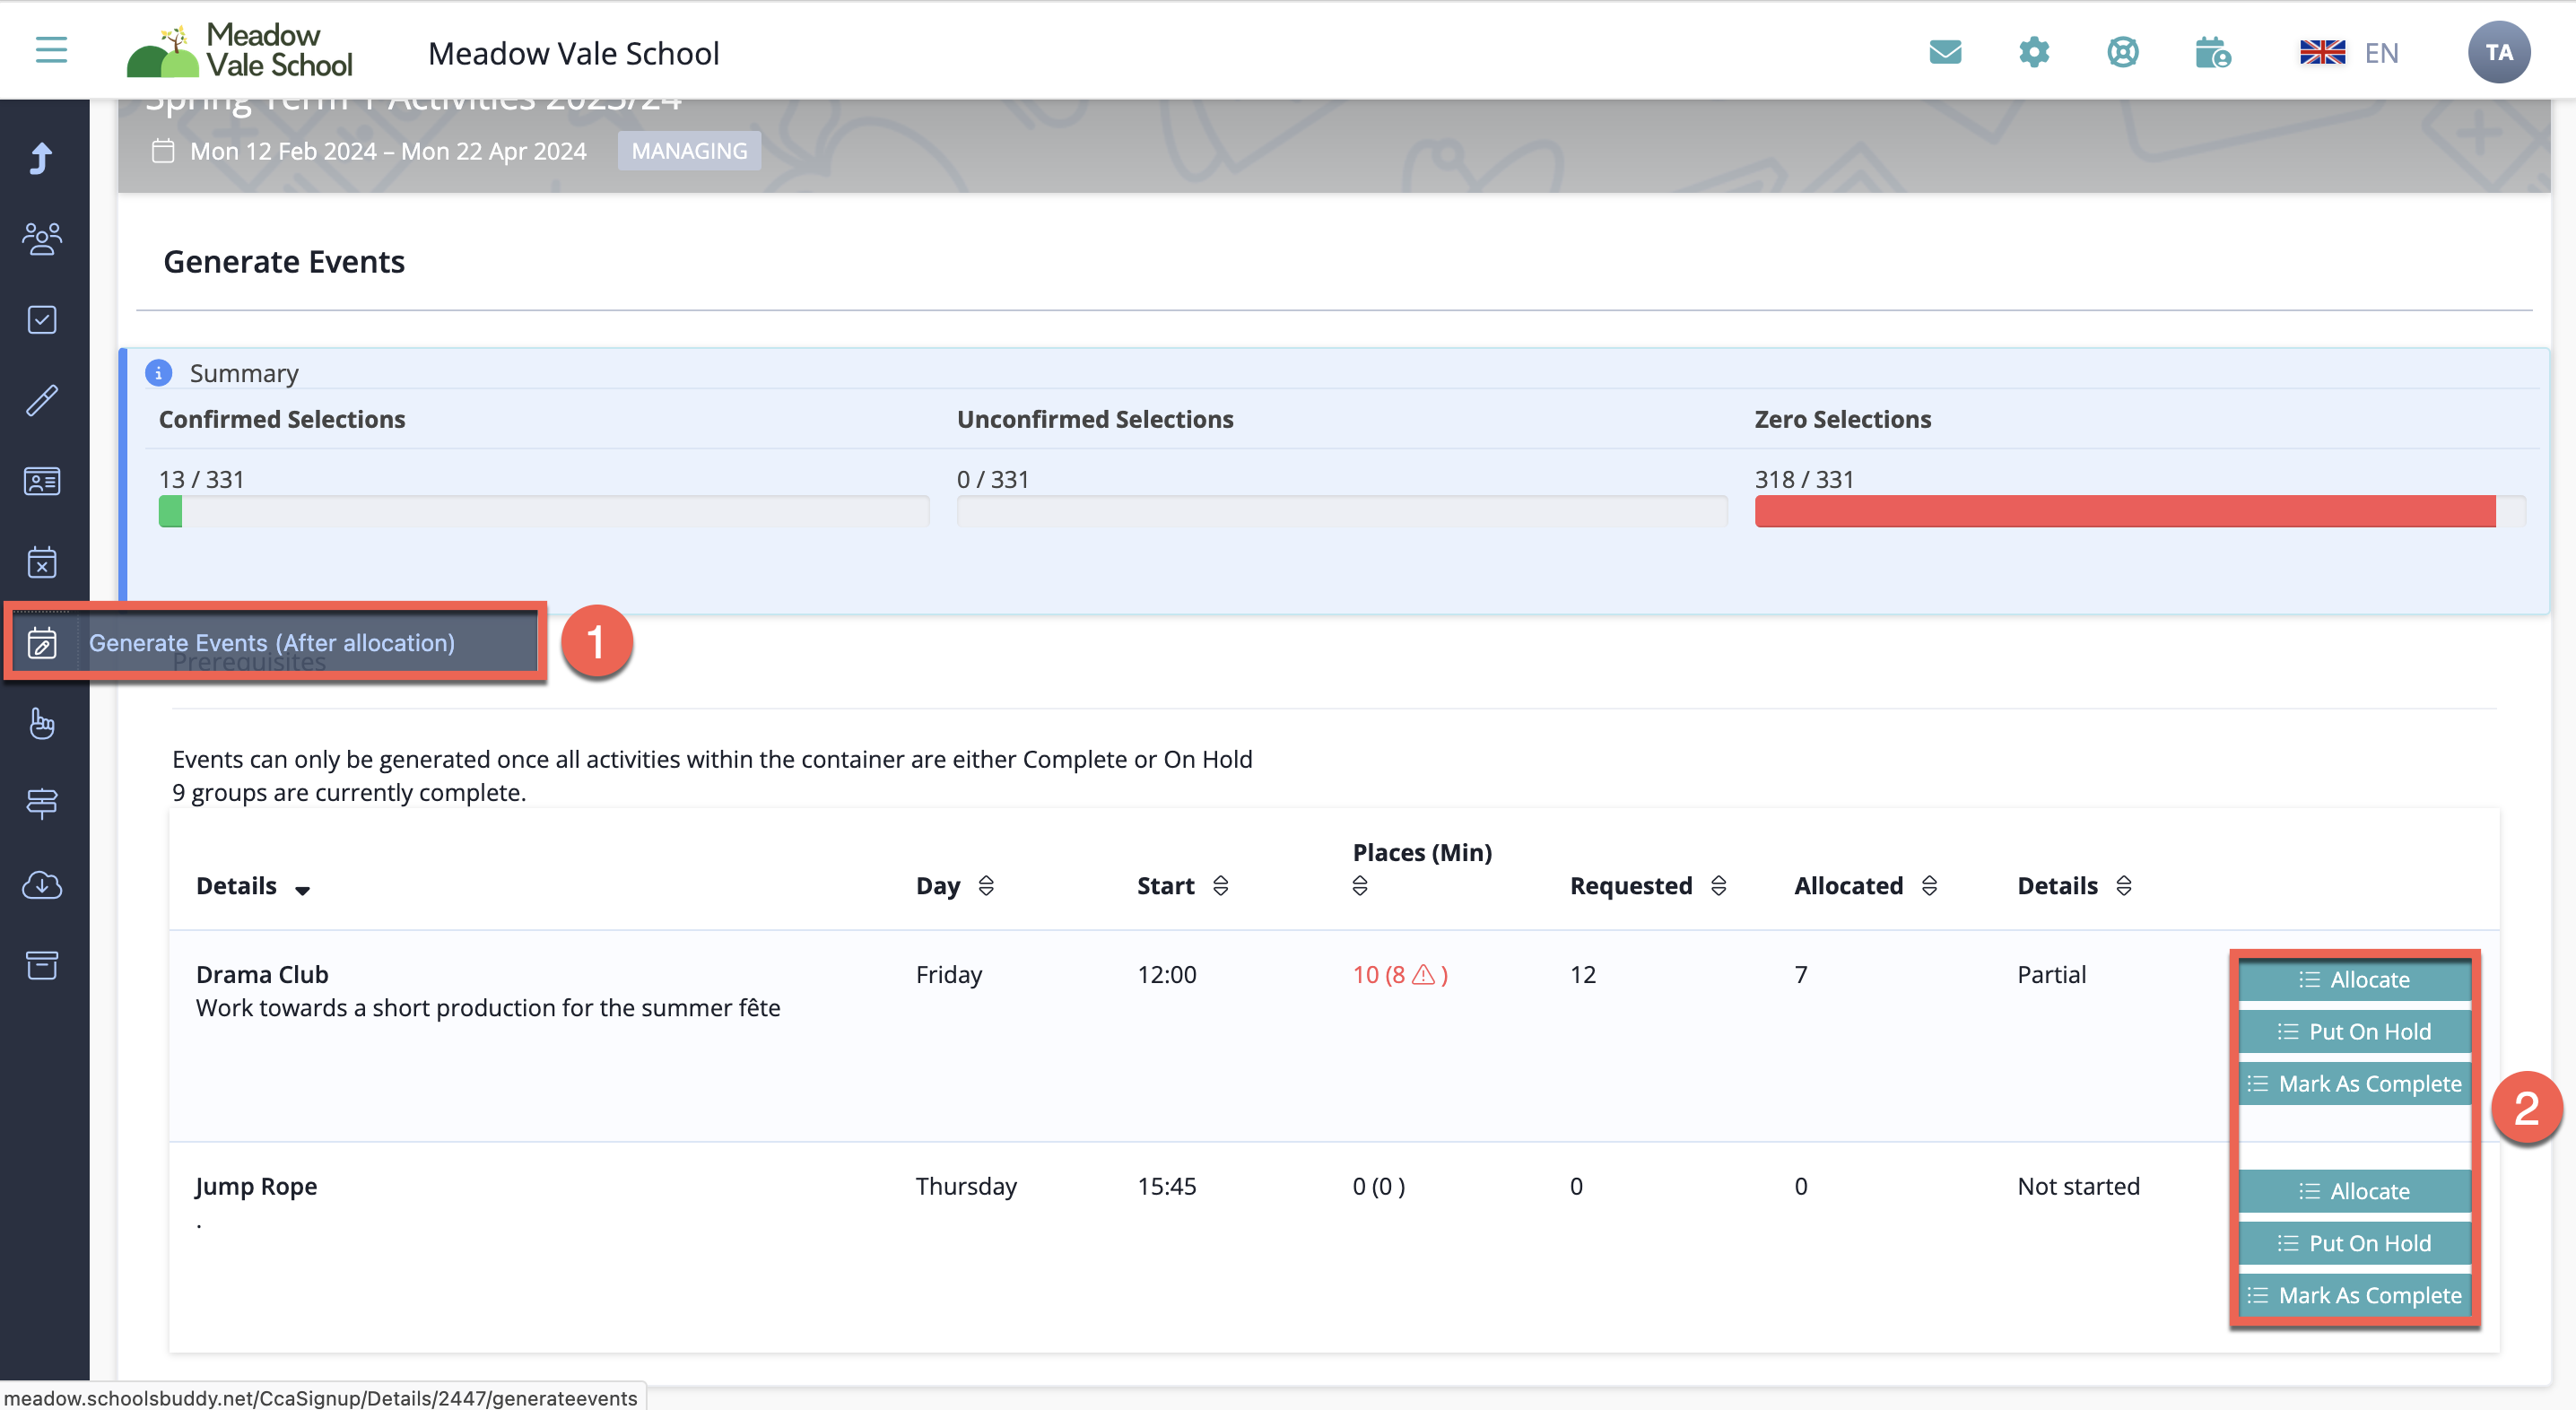Click the date range calendar icon

(163, 151)
